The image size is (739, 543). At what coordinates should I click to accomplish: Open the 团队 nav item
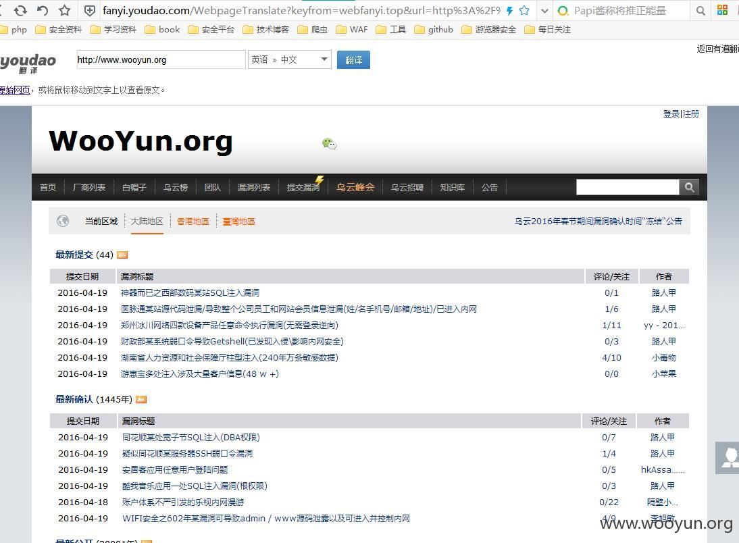213,188
